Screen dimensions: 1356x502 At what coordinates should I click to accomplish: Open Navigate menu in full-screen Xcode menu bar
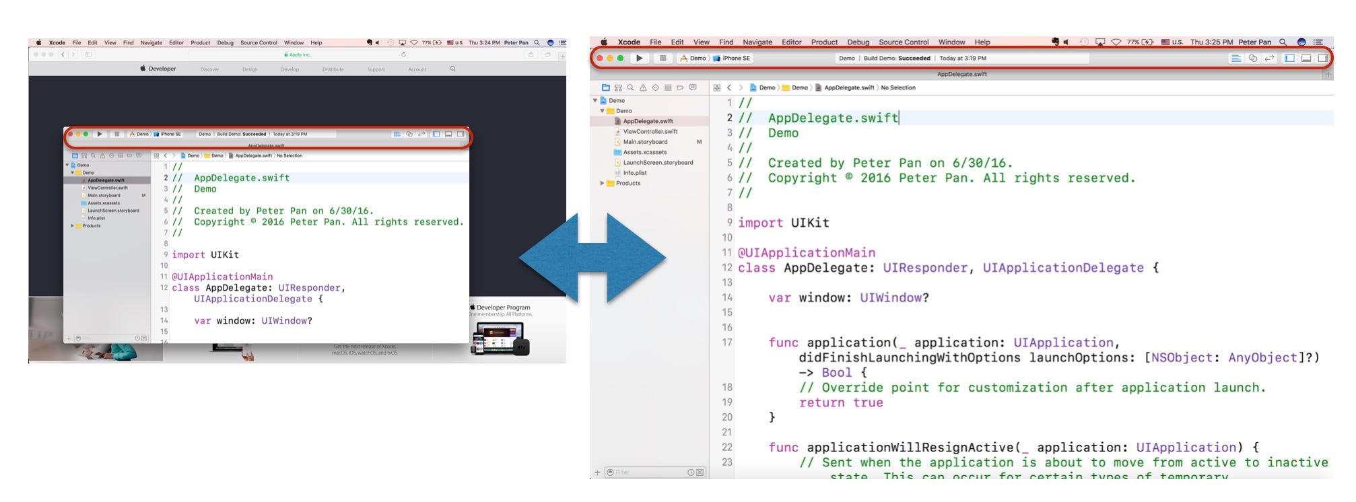(757, 42)
